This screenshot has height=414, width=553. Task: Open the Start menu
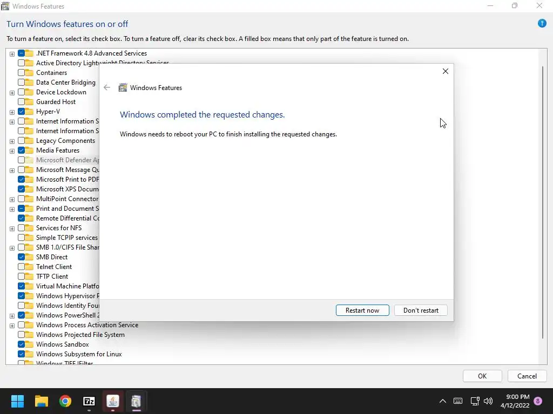tap(17, 401)
